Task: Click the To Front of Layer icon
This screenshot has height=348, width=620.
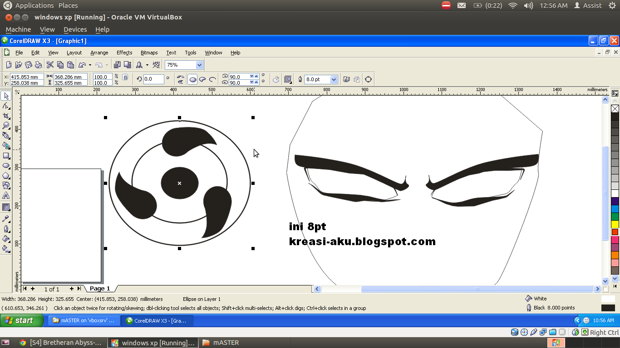Action: (x=346, y=79)
